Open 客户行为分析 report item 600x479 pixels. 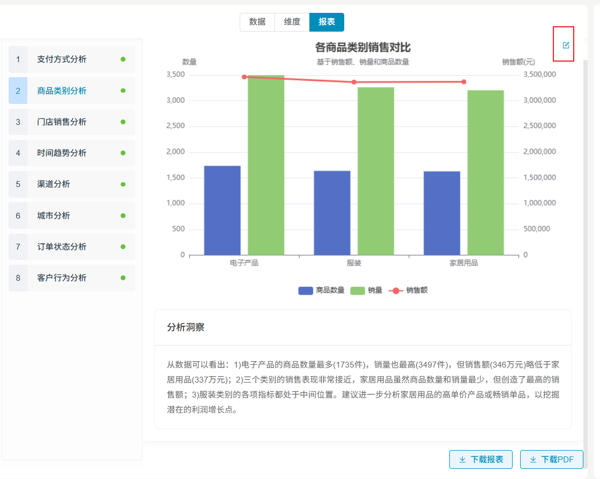click(x=72, y=278)
